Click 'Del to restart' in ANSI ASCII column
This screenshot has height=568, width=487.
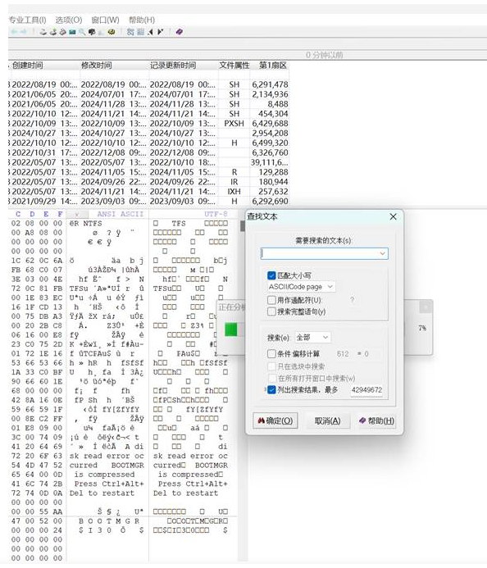[x=102, y=493]
